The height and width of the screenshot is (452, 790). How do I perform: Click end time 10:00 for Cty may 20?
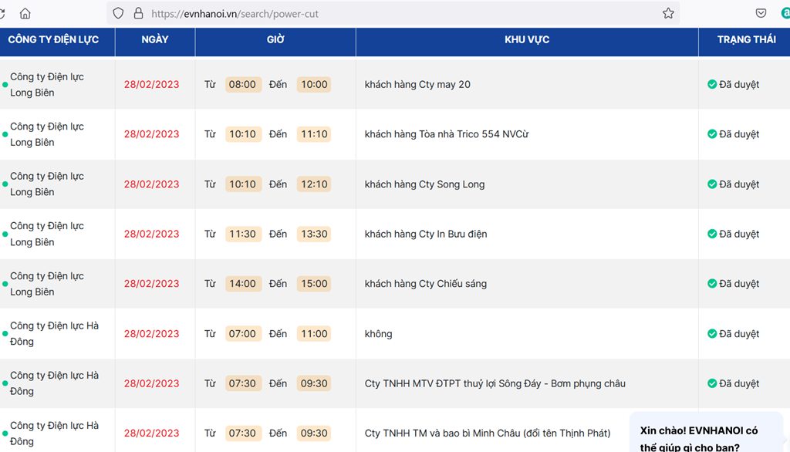(314, 85)
